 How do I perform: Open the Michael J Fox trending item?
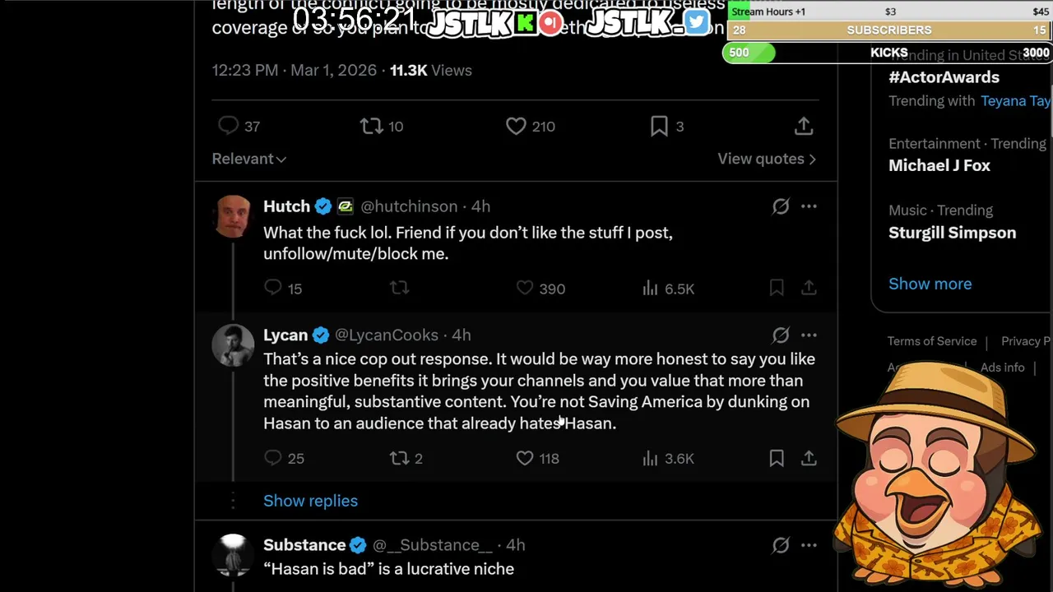[939, 165]
